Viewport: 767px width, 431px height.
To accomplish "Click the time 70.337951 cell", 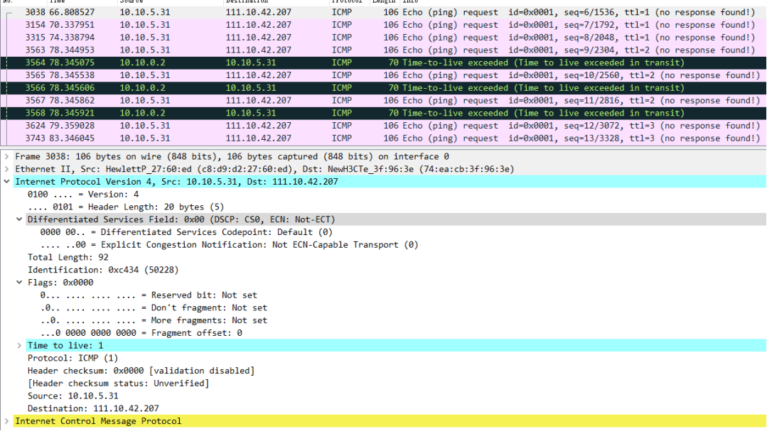I will click(72, 25).
